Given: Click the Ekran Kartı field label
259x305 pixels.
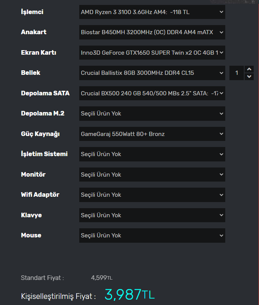Looking at the screenshot, I should click(x=39, y=52).
